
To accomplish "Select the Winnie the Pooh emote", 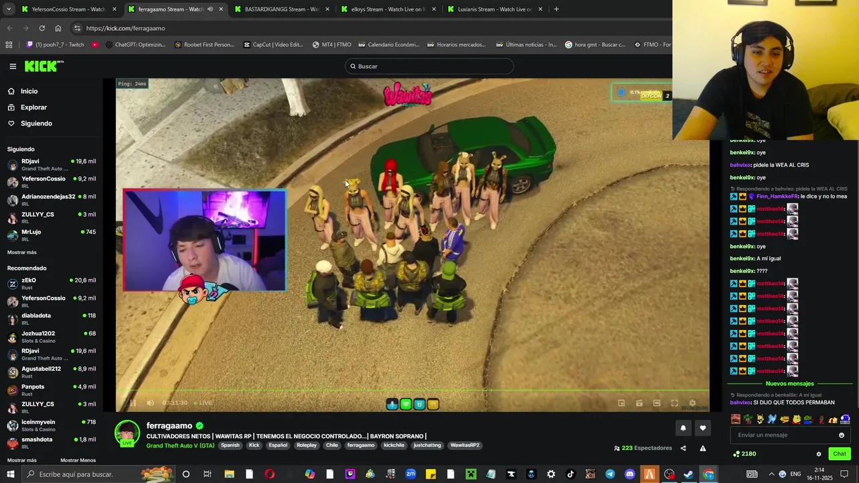I will pos(797,419).
